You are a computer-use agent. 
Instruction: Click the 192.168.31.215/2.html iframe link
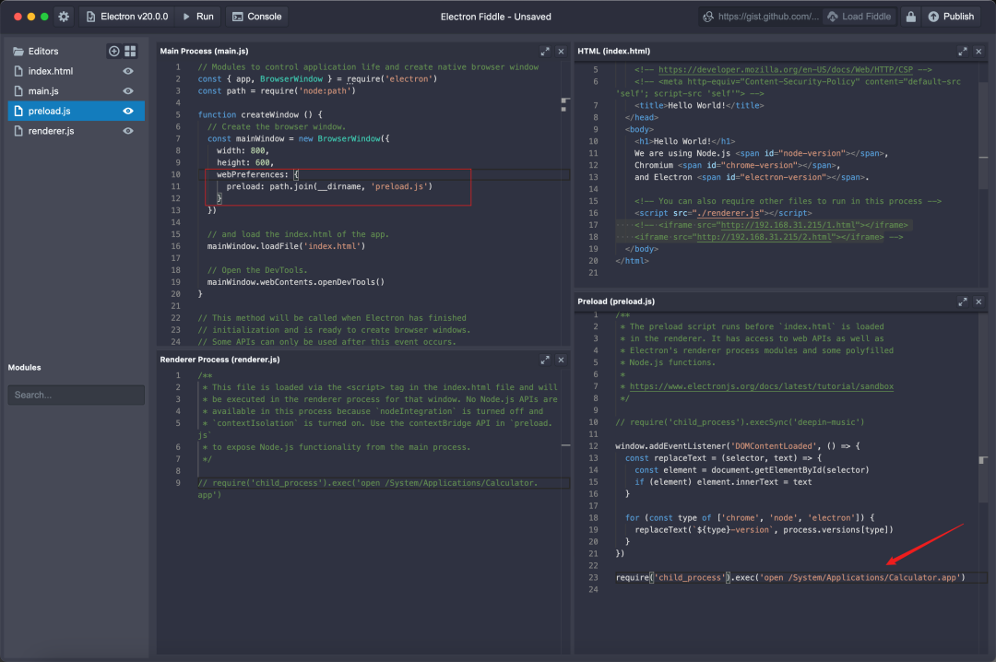pyautogui.click(x=764, y=237)
